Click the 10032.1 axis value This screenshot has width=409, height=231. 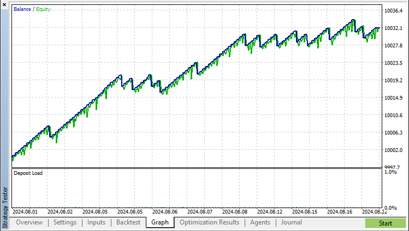pos(393,28)
